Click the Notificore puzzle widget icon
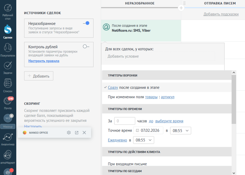 point(106,27)
